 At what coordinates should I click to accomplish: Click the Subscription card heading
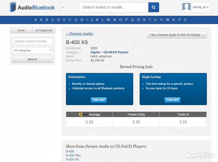[77, 77]
